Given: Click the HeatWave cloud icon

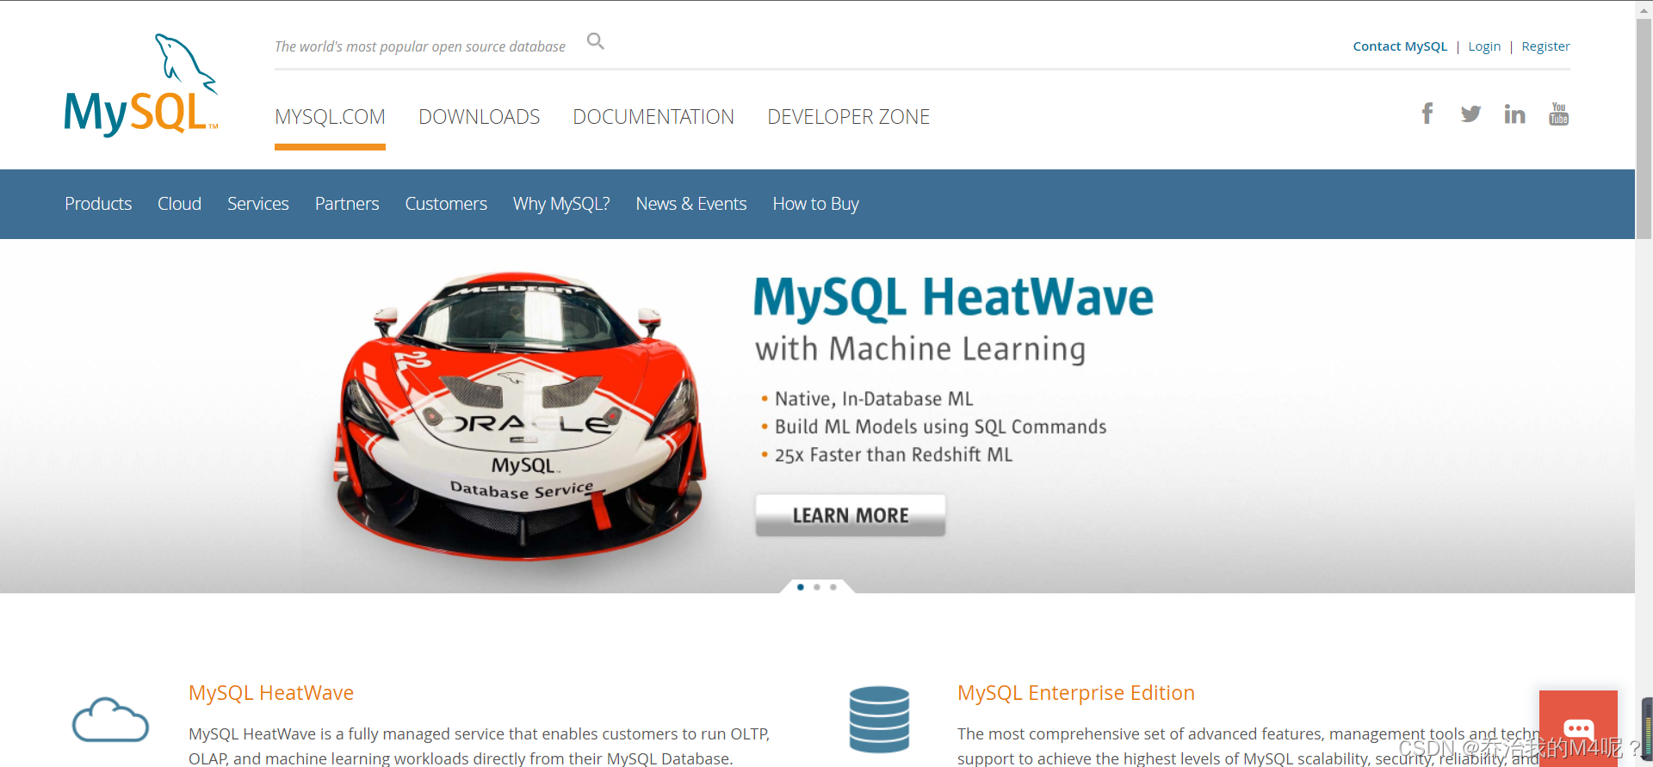Looking at the screenshot, I should click(x=110, y=720).
